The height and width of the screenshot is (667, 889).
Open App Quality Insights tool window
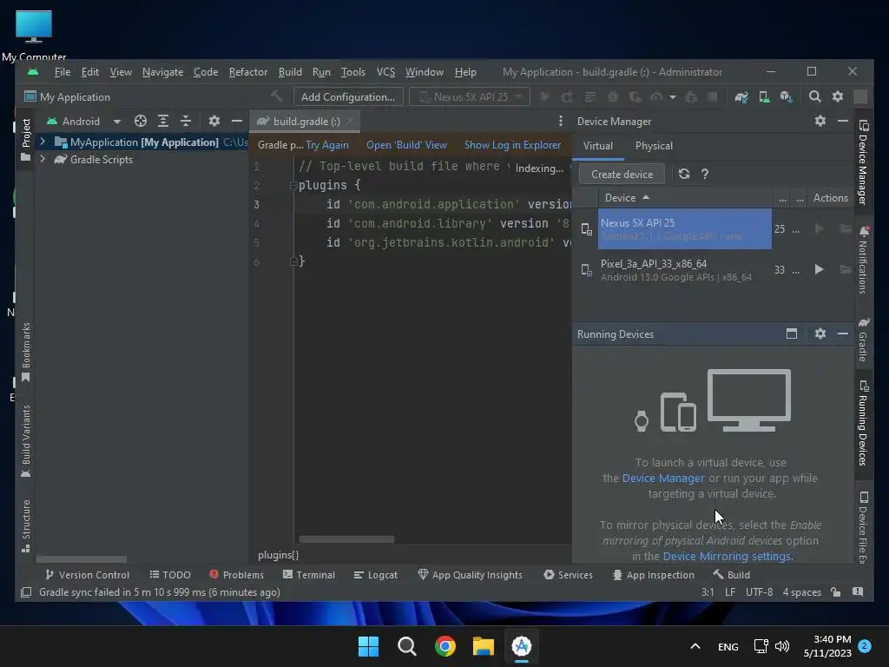(x=470, y=575)
